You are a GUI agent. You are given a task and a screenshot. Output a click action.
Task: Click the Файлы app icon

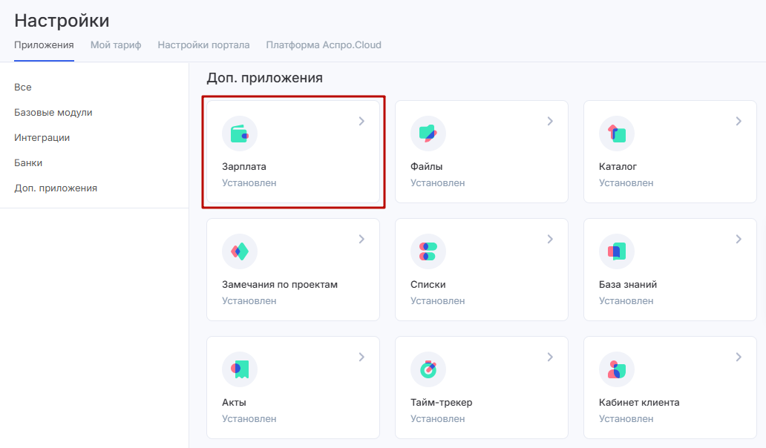[x=428, y=134]
